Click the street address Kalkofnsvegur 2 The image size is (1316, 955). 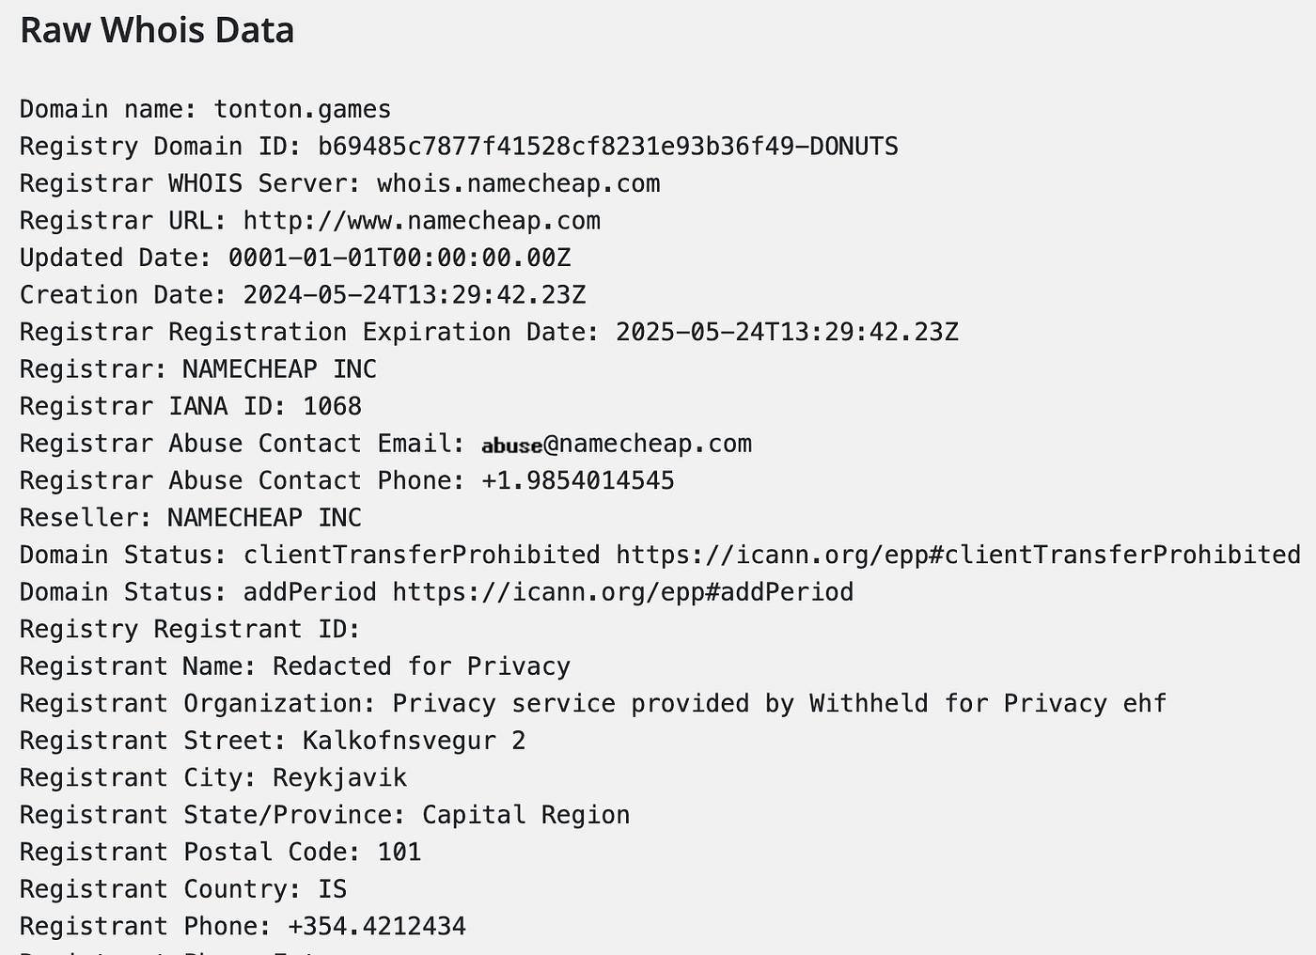(x=415, y=741)
